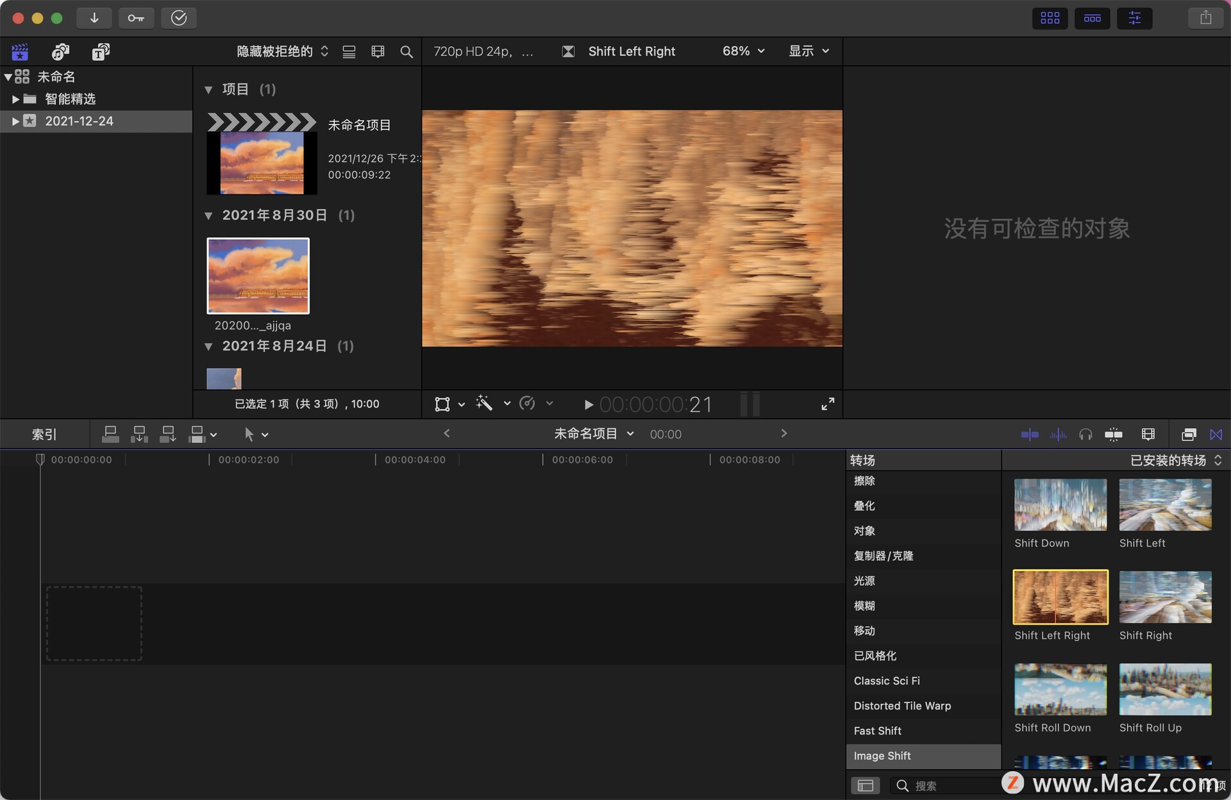Open the 隐藏被拒绝的 filter dropdown

[282, 51]
